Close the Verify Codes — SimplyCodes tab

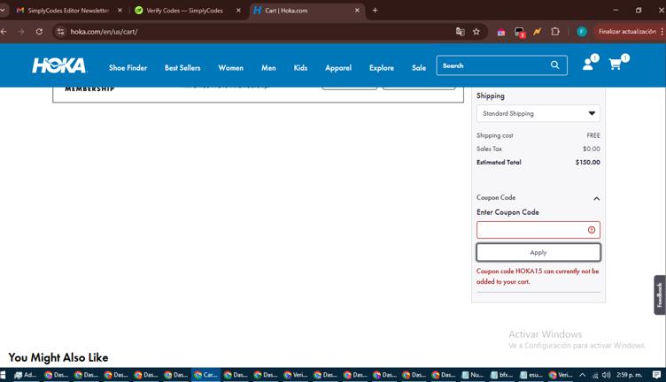(x=238, y=11)
